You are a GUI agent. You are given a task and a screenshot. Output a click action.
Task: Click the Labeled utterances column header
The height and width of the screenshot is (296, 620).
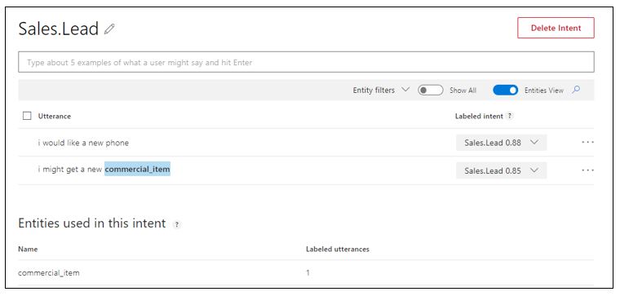click(x=338, y=249)
